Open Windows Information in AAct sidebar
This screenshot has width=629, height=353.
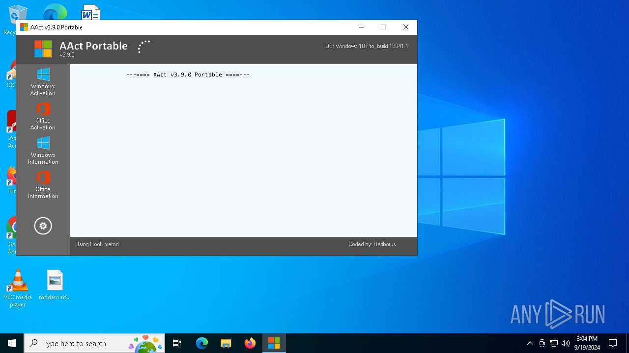pyautogui.click(x=43, y=151)
